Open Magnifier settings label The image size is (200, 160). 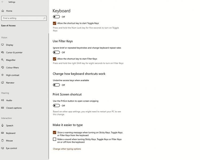[x=11, y=60]
